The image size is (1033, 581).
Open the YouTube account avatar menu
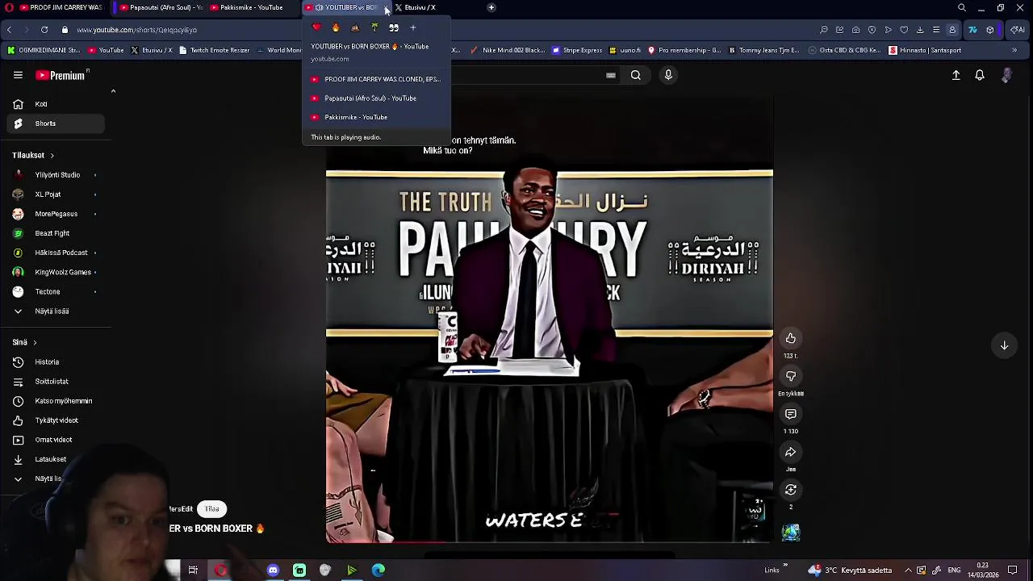click(1006, 75)
